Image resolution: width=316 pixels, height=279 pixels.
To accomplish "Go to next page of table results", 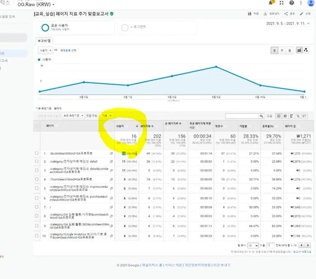I will [x=308, y=245].
